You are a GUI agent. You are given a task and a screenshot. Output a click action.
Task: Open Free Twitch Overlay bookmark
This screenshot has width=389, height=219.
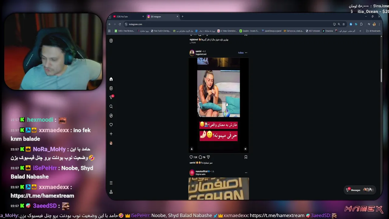point(161,31)
